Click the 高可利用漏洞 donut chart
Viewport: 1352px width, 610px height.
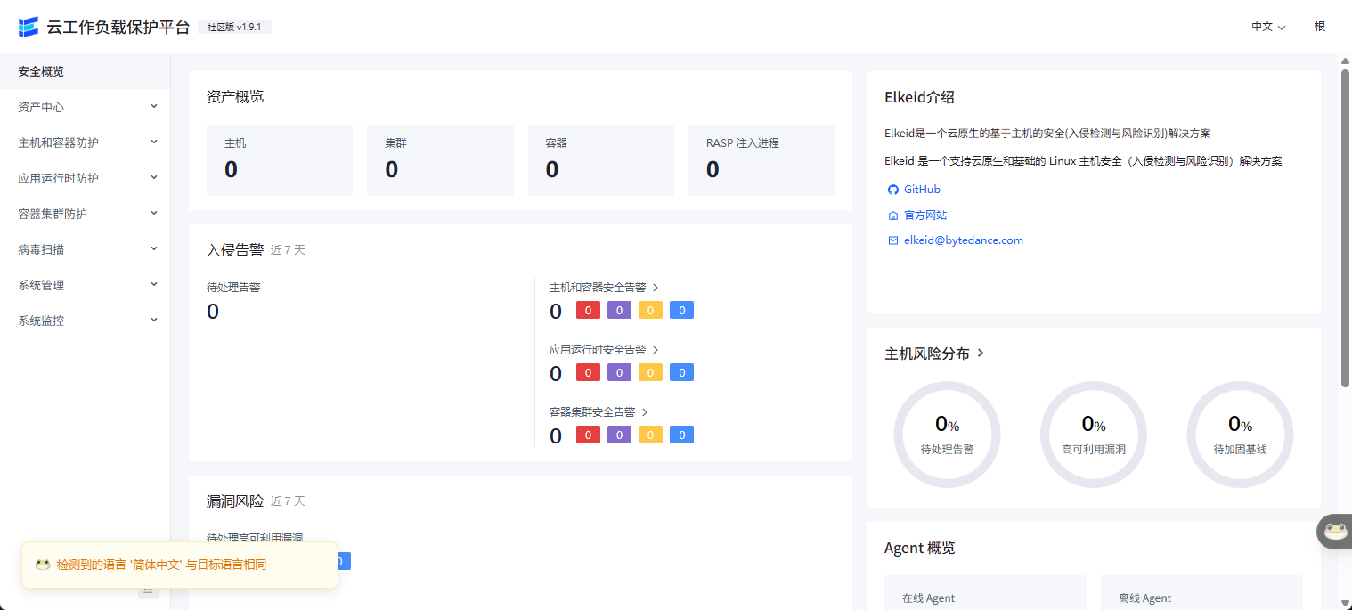point(1094,435)
